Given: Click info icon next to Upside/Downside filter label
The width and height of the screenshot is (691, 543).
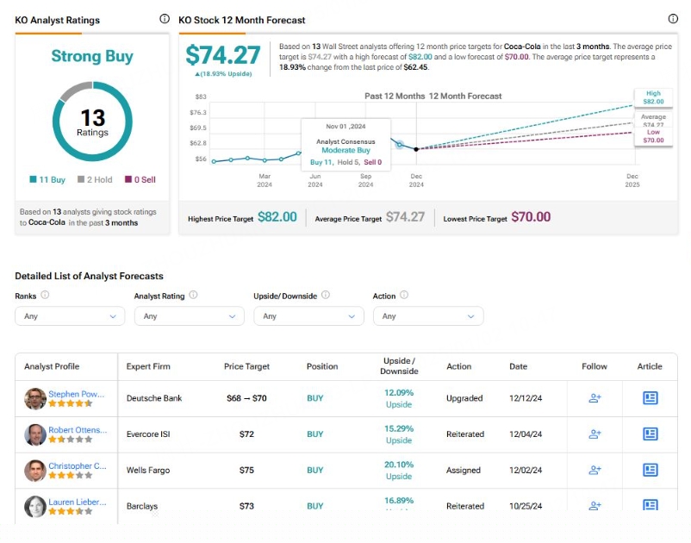Looking at the screenshot, I should point(326,295).
